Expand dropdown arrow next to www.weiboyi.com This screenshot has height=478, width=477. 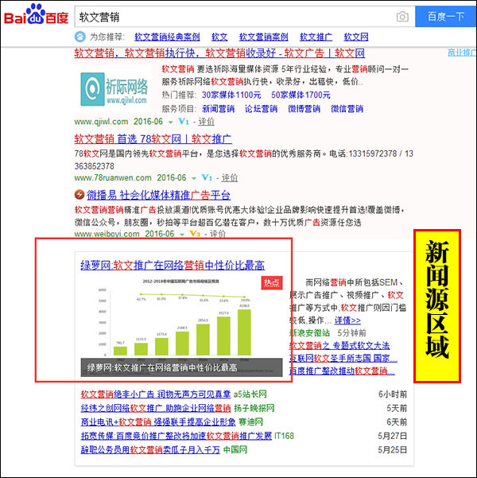click(x=182, y=235)
